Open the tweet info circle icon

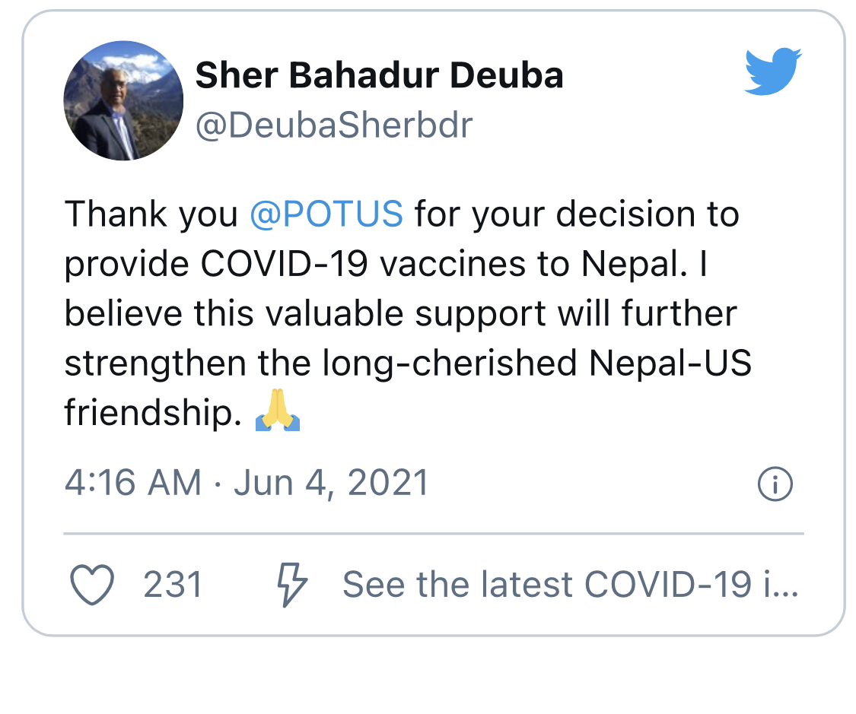pos(775,484)
